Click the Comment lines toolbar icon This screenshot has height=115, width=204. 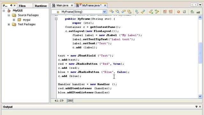tap(192, 12)
